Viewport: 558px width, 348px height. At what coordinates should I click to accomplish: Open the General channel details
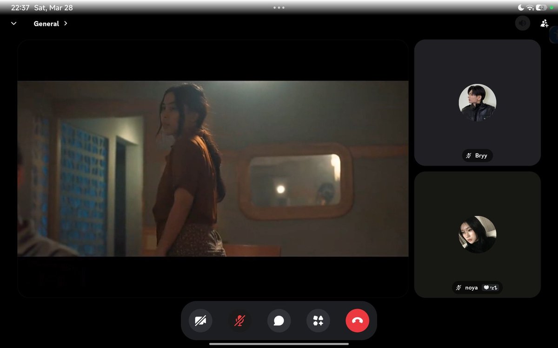[50, 23]
